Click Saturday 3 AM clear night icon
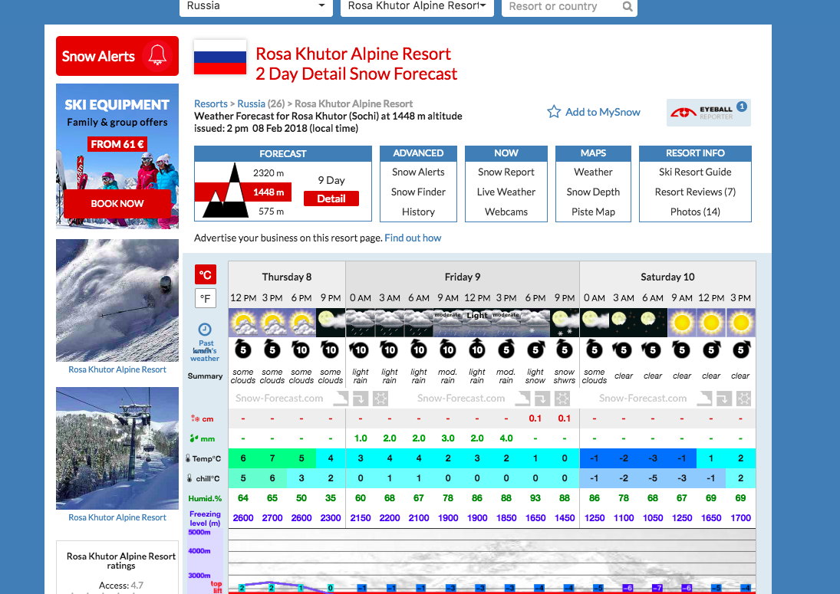The width and height of the screenshot is (840, 594). coord(624,323)
